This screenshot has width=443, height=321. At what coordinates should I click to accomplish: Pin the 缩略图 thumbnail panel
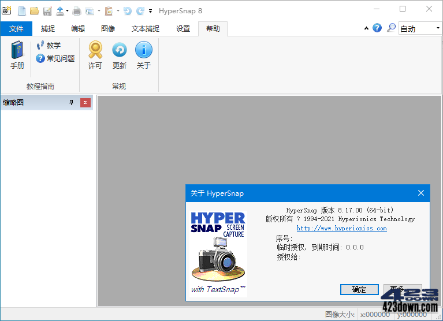tap(71, 103)
